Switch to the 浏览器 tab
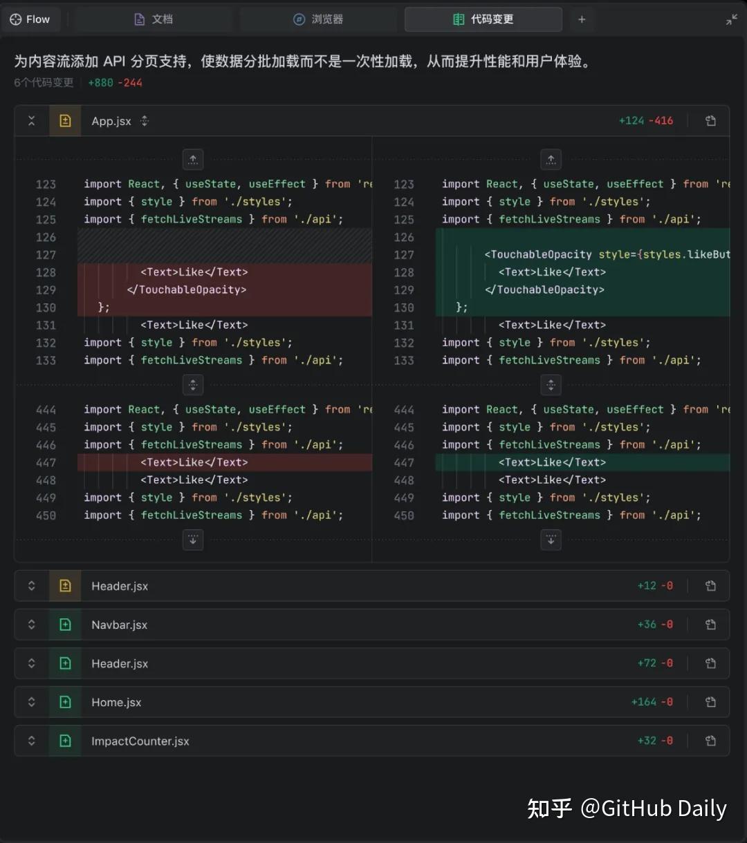Screen dimensions: 747x843 318,19
